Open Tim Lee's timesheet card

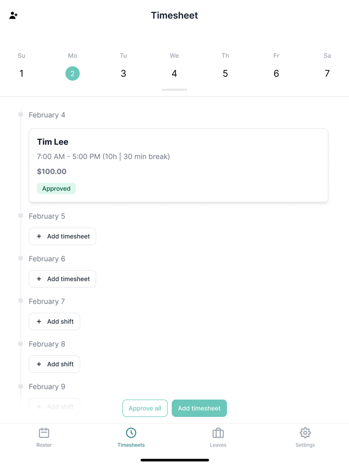(178, 165)
